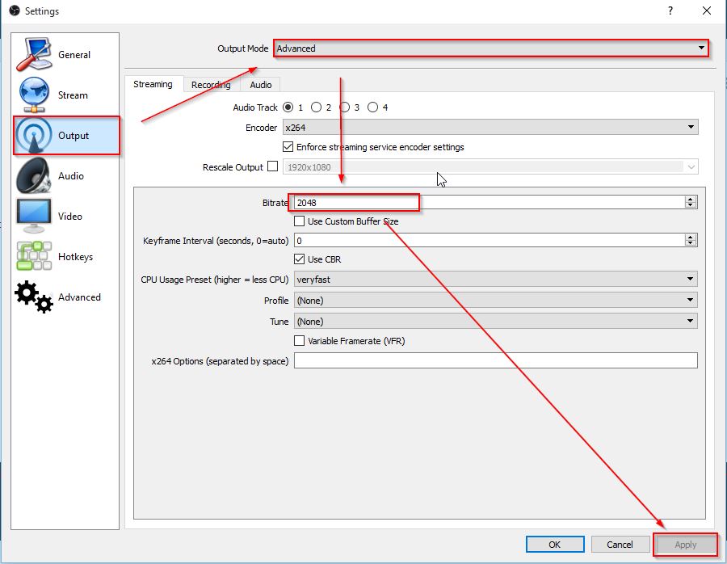Click the Apply button

685,545
